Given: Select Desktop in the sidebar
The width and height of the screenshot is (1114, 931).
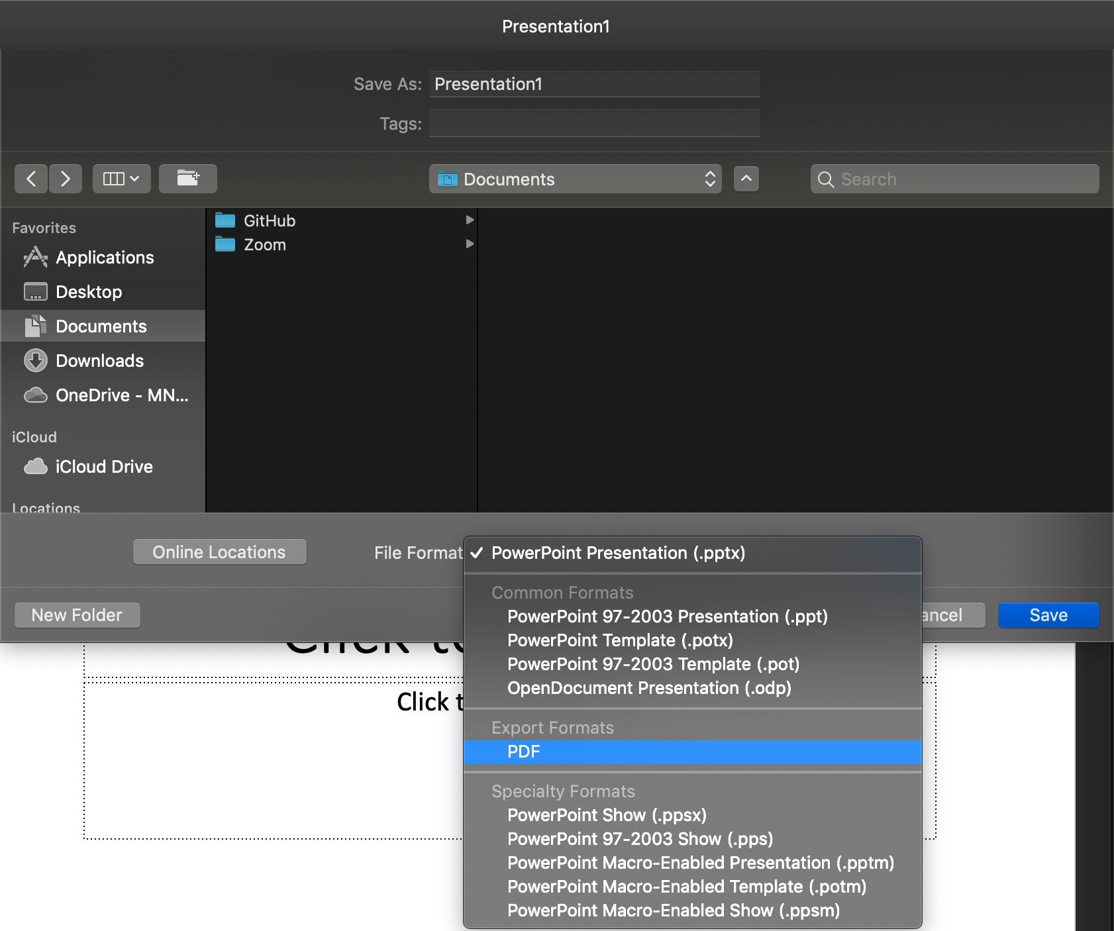Looking at the screenshot, I should click(89, 292).
